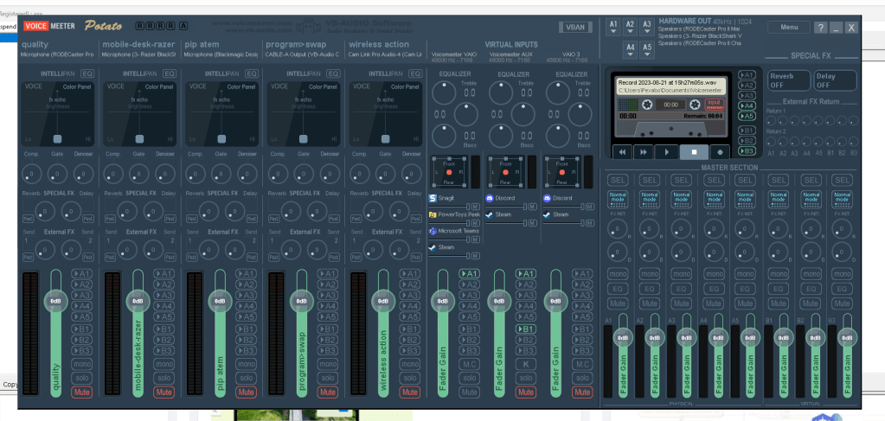Click the left cassette reel icon
Image resolution: width=885 pixels, height=421 pixels.
coord(647,105)
